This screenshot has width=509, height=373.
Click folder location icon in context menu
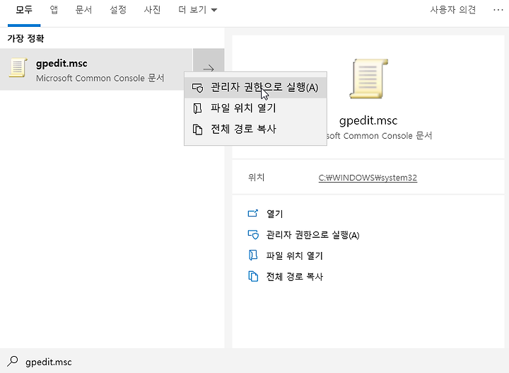(x=197, y=108)
